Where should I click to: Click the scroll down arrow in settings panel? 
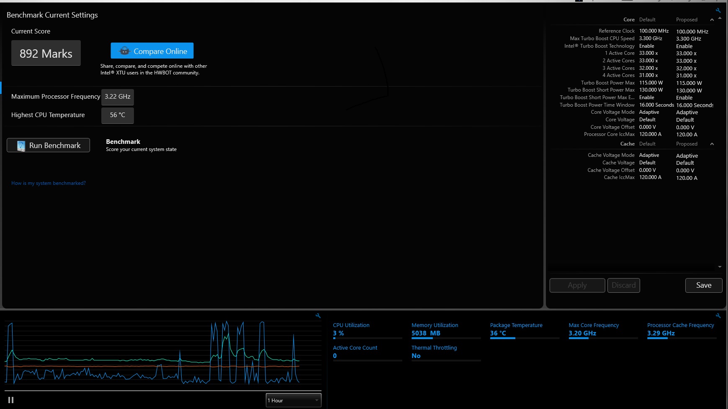pyautogui.click(x=720, y=267)
